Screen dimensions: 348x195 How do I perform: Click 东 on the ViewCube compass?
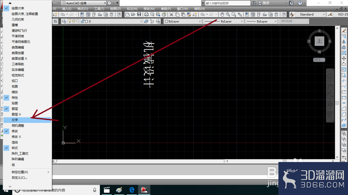click(x=330, y=41)
